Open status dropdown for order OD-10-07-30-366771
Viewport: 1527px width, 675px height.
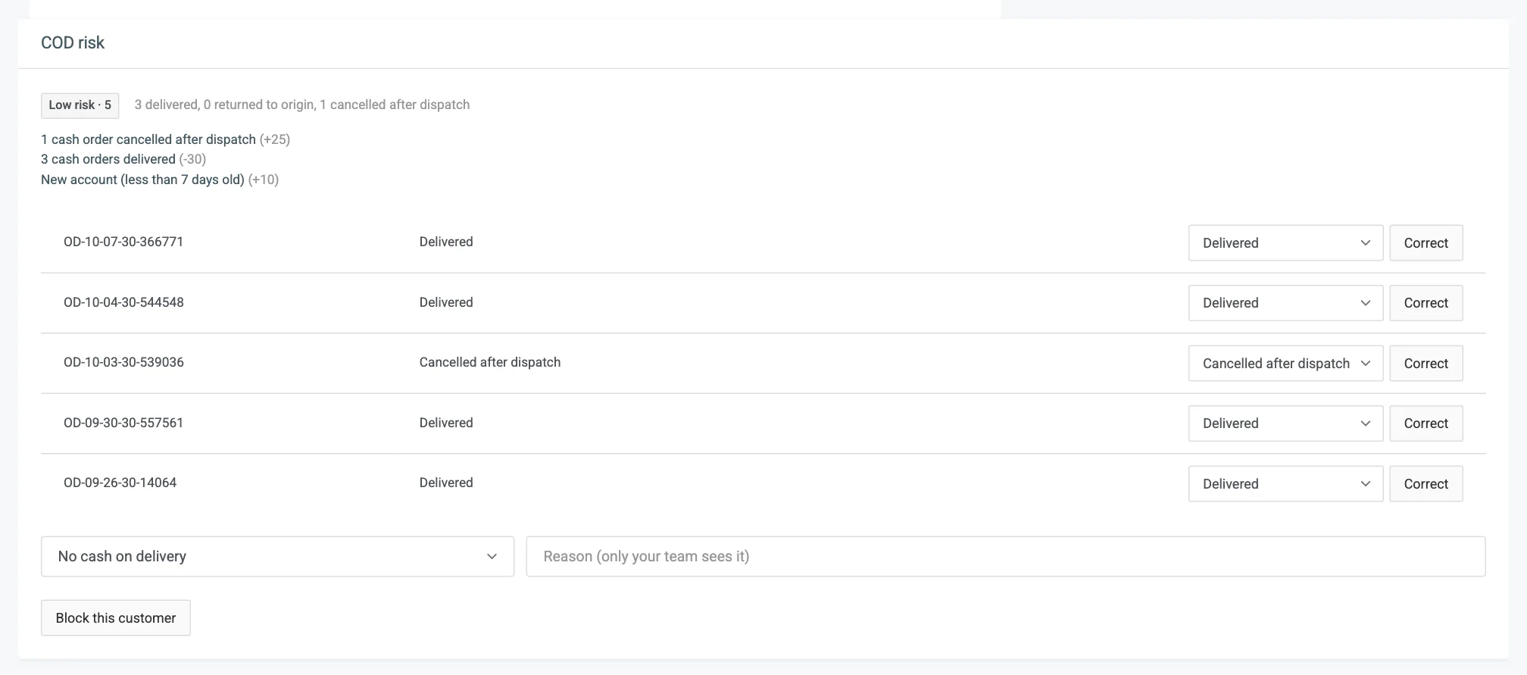pyautogui.click(x=1285, y=243)
